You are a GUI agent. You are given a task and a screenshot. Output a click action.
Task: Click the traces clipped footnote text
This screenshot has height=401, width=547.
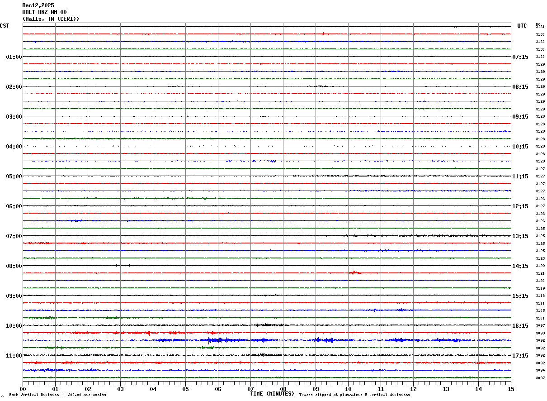click(354, 395)
